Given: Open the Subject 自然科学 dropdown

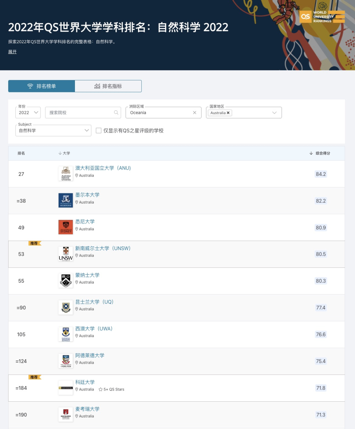Looking at the screenshot, I should pos(53,130).
